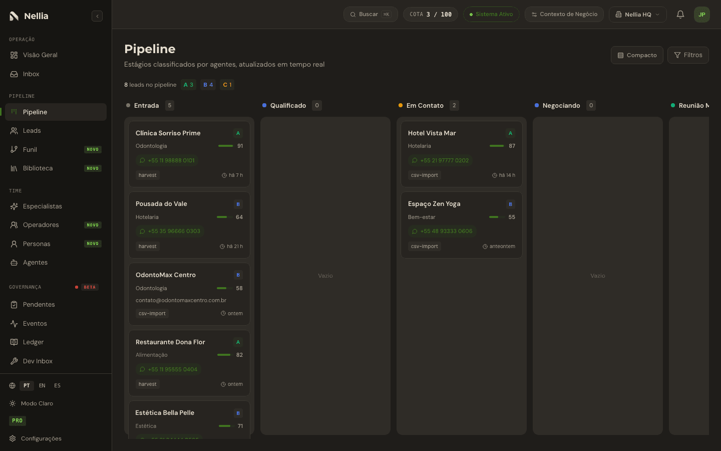Click WhatsApp number +55 11 95555 0404
Viewport: 721px width, 451px height.
pos(168,370)
